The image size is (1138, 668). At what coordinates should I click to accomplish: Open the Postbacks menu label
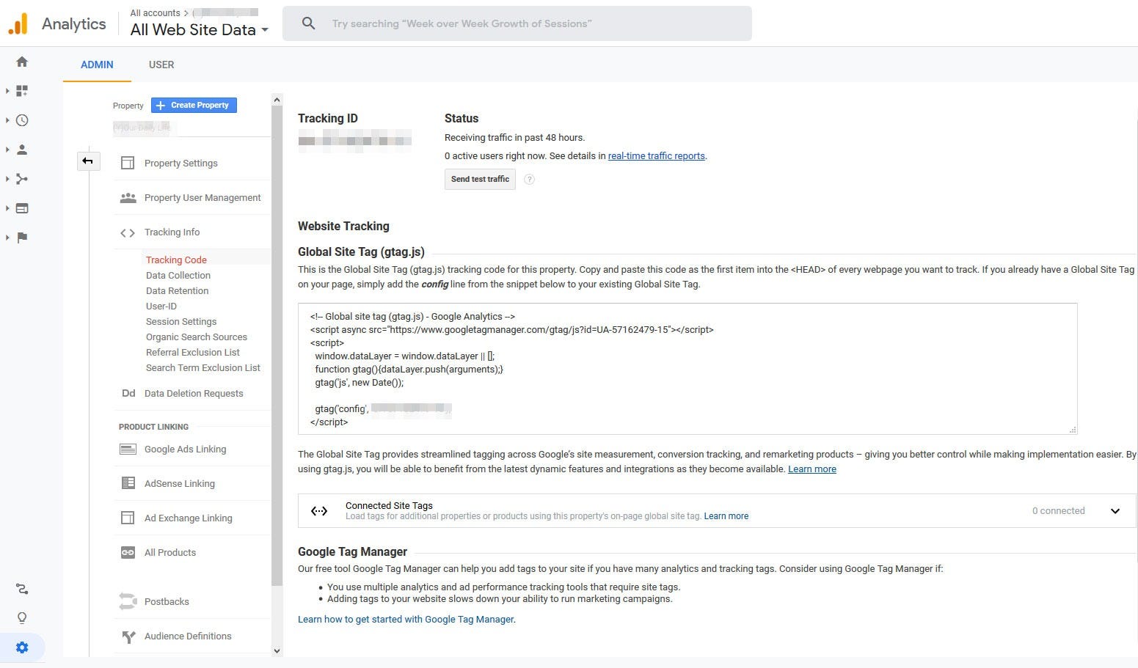coord(167,601)
